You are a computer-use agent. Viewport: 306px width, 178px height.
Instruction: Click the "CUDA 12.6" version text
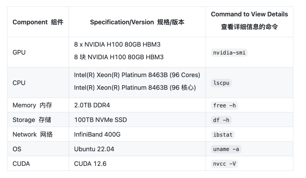tap(90, 164)
